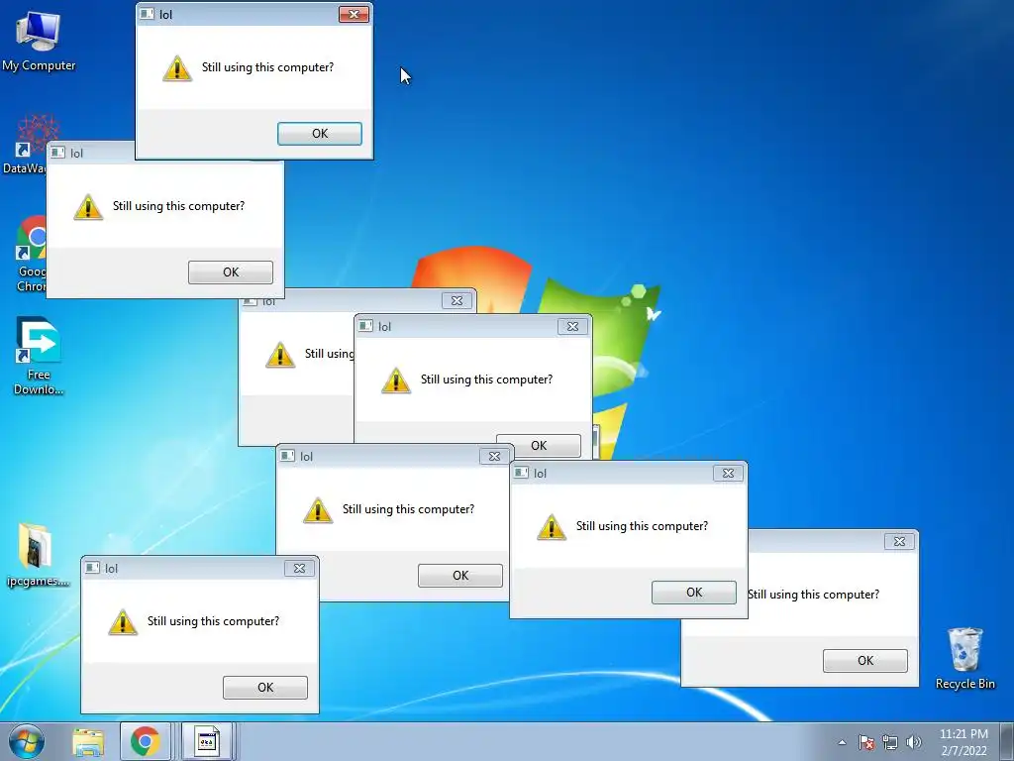Close the lol dialog beside Recycle Bin

click(899, 542)
